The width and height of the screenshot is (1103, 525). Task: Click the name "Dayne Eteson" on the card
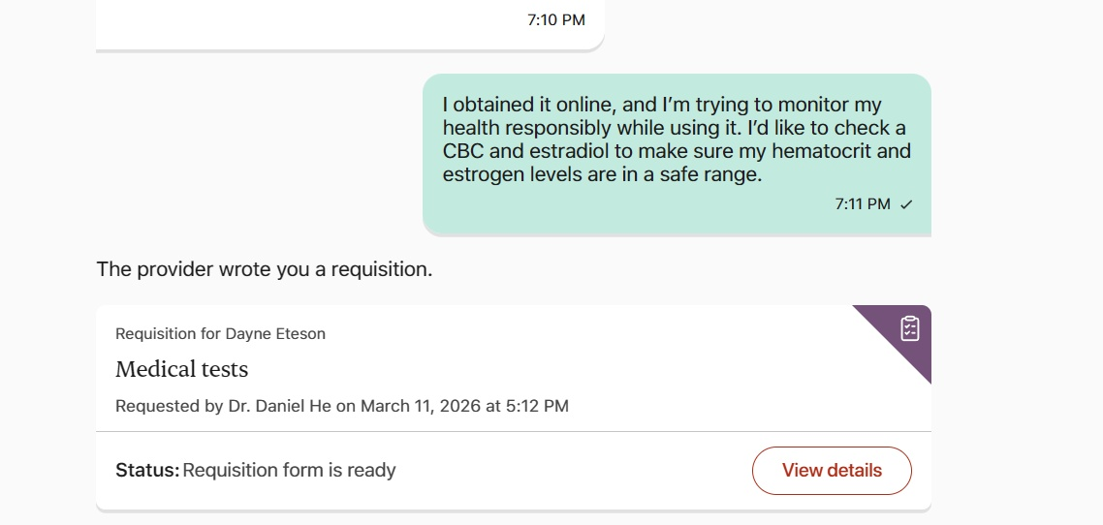[x=275, y=334]
